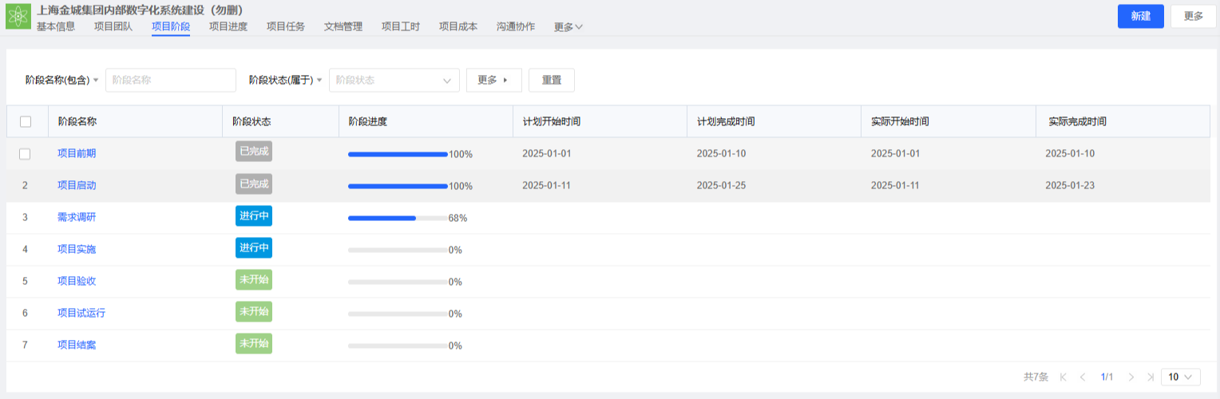Viewport: 1220px width, 399px height.
Task: Click the green atom project logo
Action: click(18, 17)
